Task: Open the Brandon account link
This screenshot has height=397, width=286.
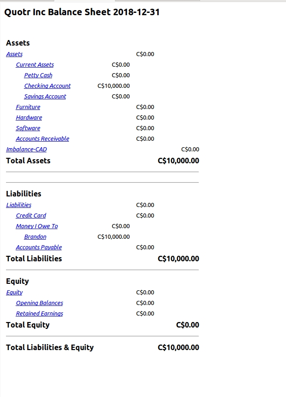Action: coord(35,237)
